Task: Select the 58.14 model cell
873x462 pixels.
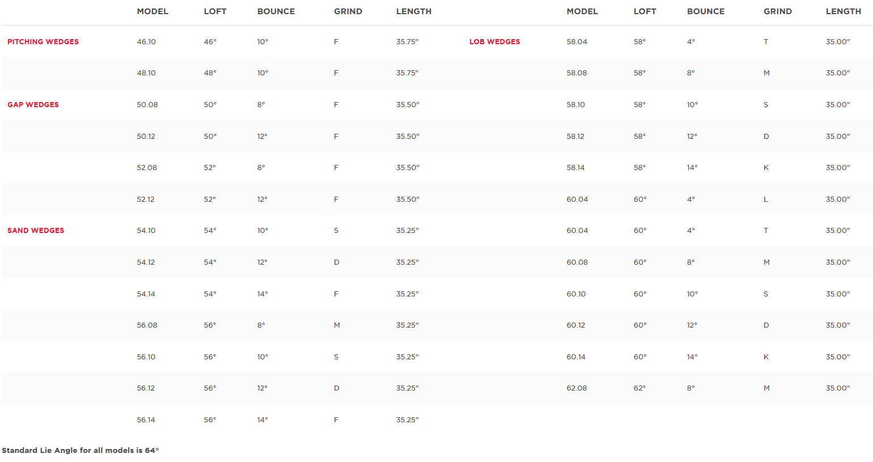Action: coord(575,168)
